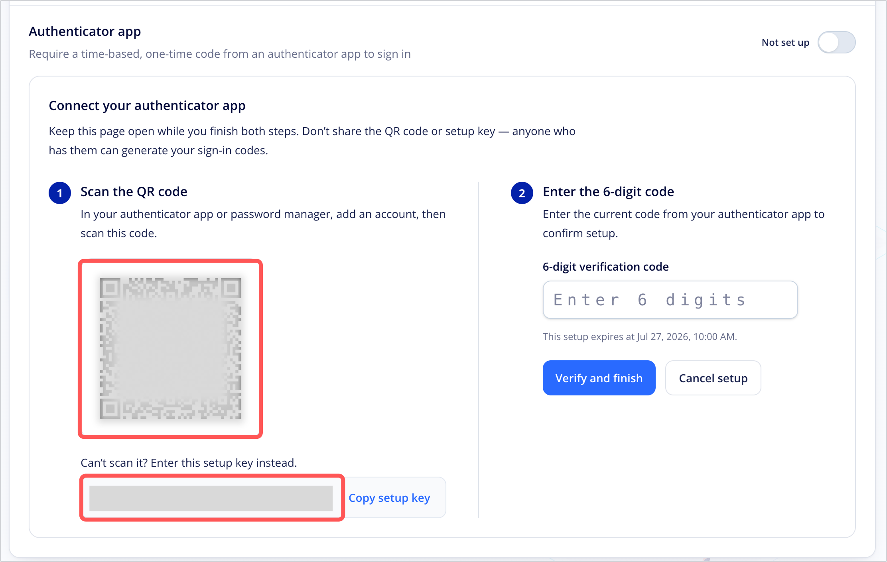Click the Not set up status label
Image resolution: width=887 pixels, height=562 pixels.
click(x=785, y=42)
